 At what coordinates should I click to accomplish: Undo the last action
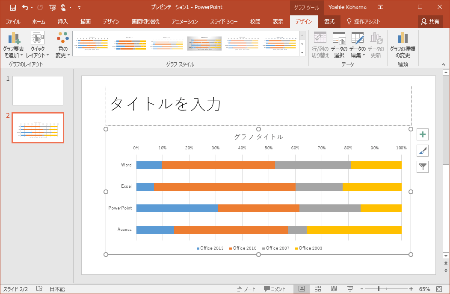pos(25,7)
